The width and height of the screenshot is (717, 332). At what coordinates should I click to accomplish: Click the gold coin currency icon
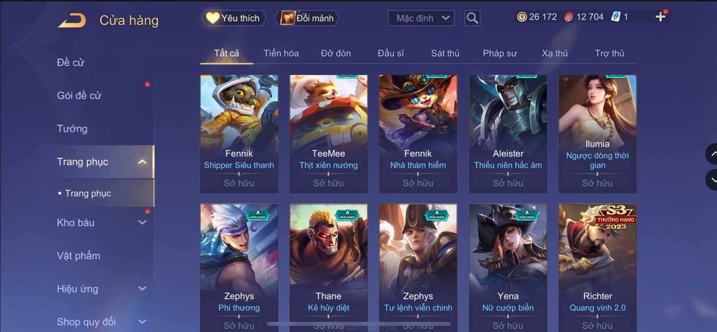522,17
